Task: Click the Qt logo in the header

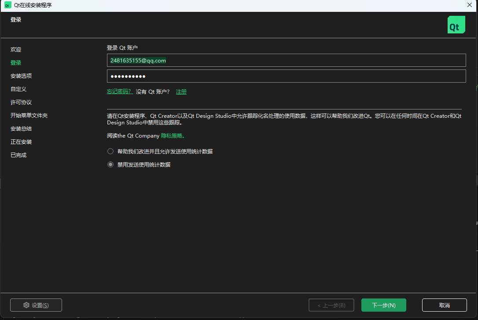Action: [x=456, y=25]
